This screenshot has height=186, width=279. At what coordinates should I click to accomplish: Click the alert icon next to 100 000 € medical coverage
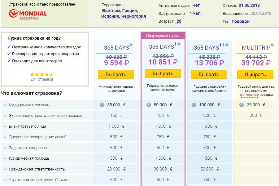point(194,105)
